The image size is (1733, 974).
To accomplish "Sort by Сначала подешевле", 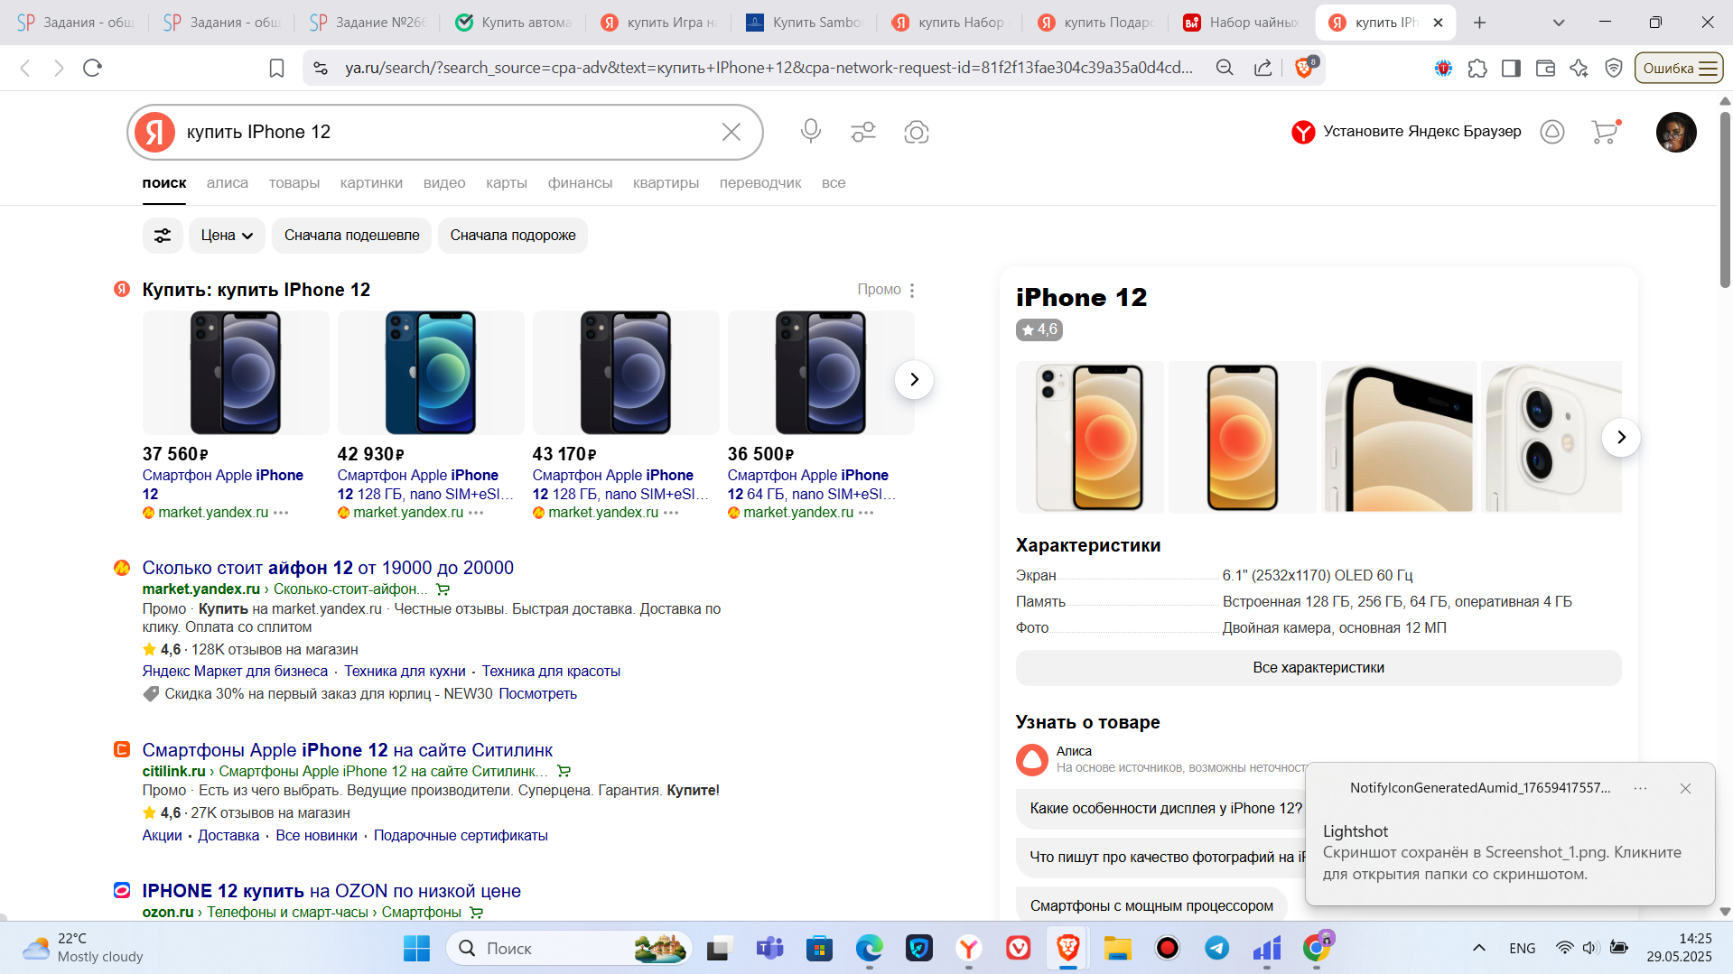I will coord(352,236).
